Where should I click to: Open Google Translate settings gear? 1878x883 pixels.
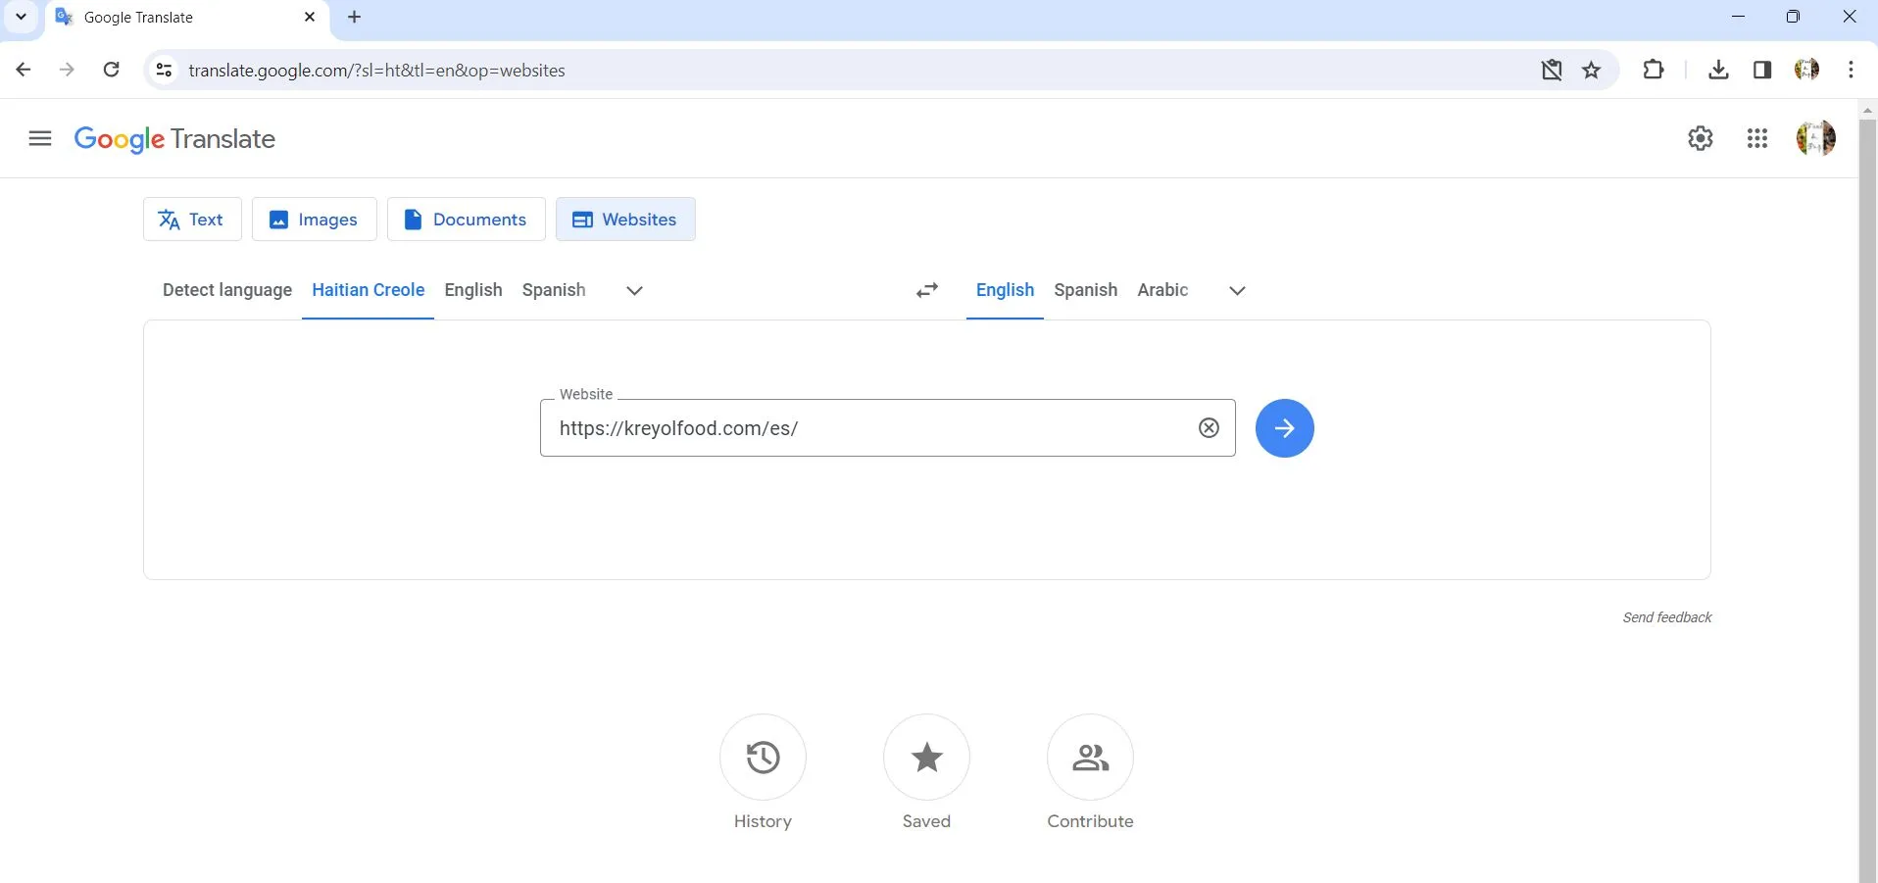[x=1701, y=138]
